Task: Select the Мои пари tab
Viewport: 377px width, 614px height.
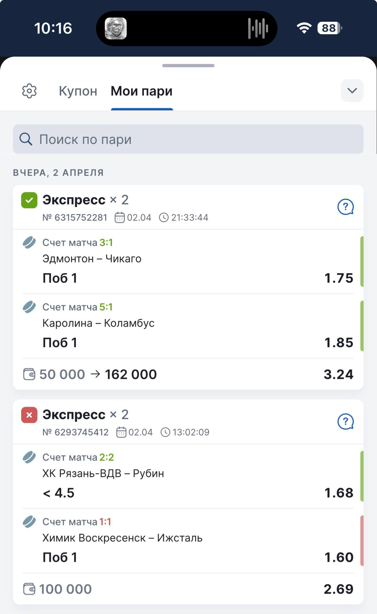Action: coord(142,91)
